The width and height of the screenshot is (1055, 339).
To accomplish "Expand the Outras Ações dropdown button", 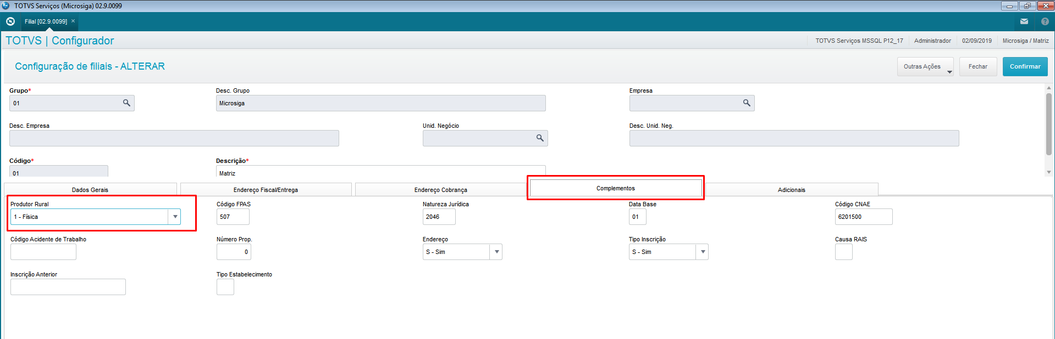I will tap(925, 66).
